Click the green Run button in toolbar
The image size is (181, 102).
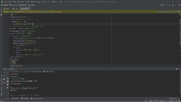[x=169, y=5]
